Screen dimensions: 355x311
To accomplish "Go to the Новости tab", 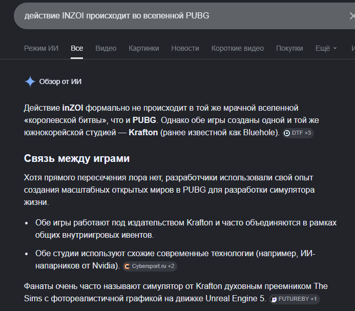I will click(185, 48).
